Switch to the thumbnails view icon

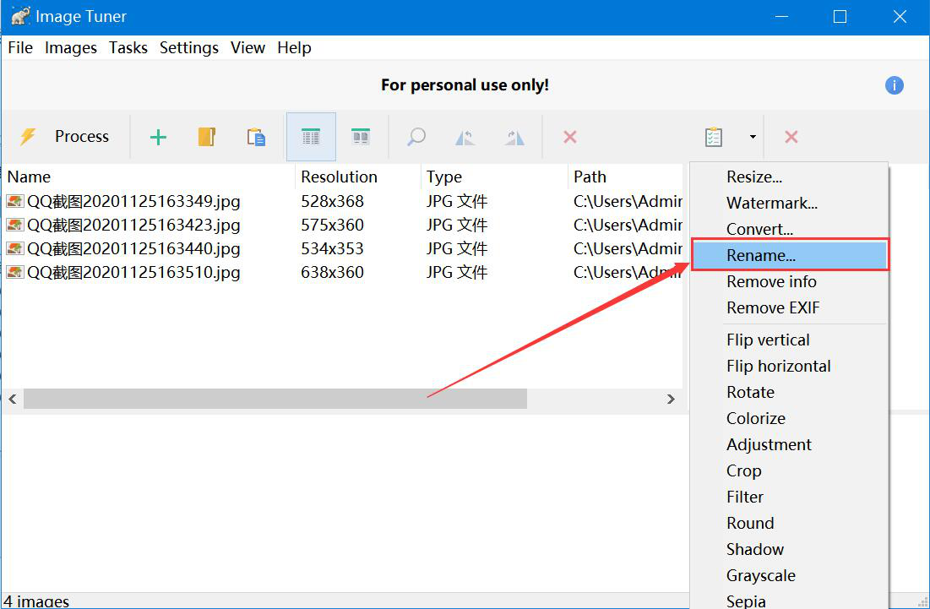click(x=361, y=137)
